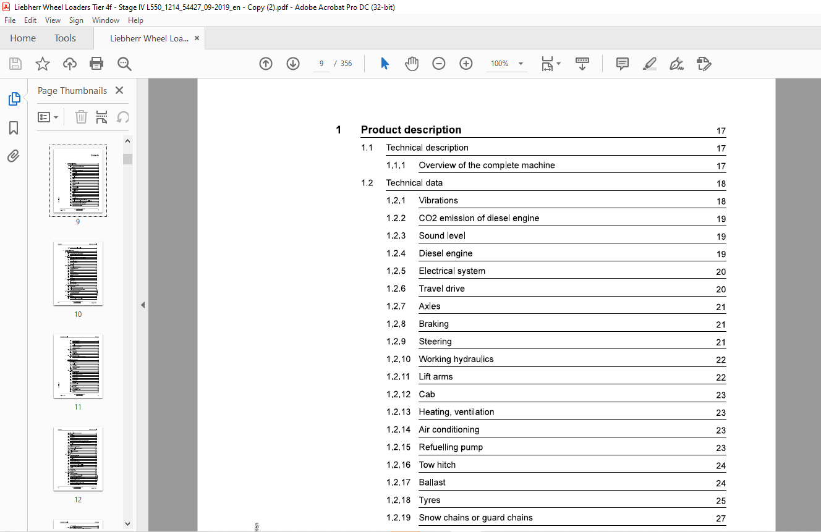The width and height of the screenshot is (821, 532).
Task: Jump to CO2 emission of diesel engine
Action: point(479,218)
